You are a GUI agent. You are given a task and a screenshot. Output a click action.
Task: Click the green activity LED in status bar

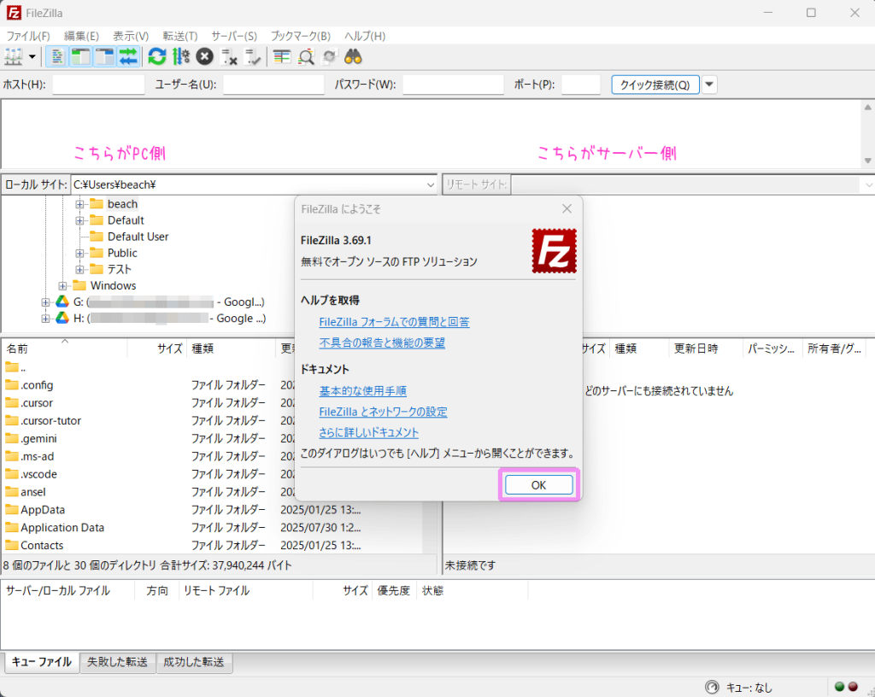[839, 687]
